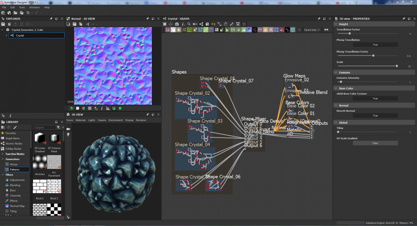
Task: Click the histogram icon below the 2D view
Action: point(108,108)
